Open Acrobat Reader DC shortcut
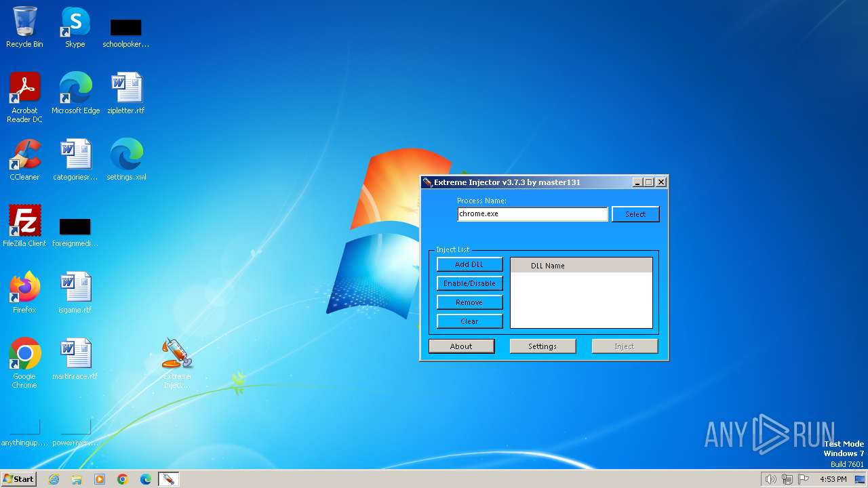Image resolution: width=868 pixels, height=488 pixels. 24,97
